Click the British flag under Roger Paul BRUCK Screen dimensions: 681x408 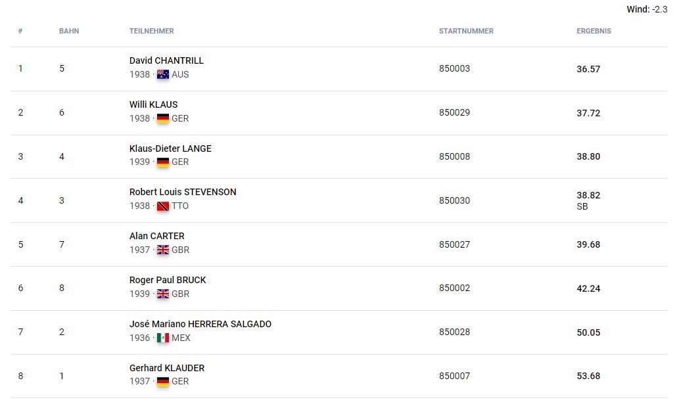(x=163, y=294)
